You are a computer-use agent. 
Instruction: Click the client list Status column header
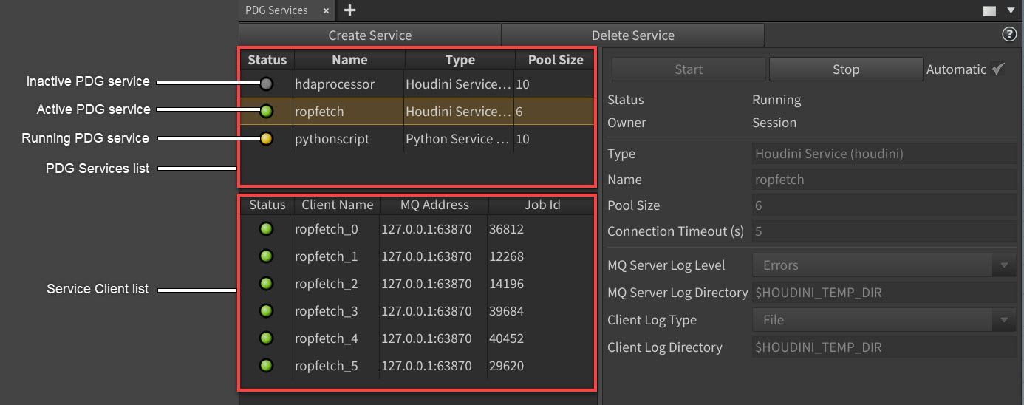[x=267, y=205]
